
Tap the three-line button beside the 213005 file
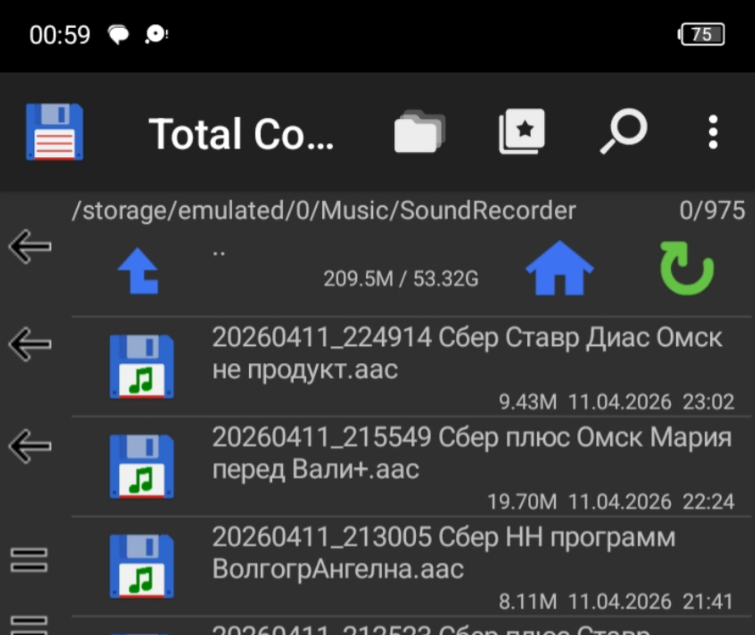point(29,560)
